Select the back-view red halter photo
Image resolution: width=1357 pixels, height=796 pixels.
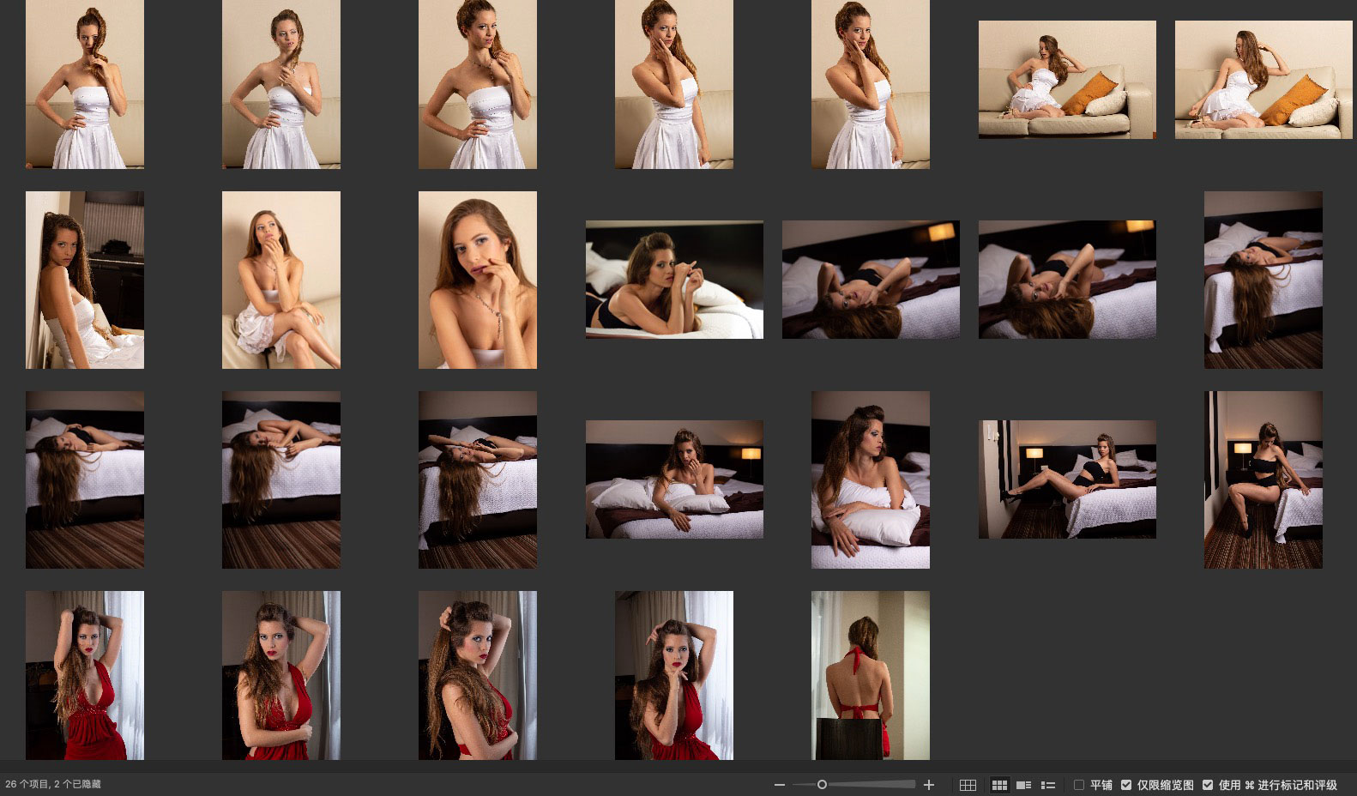click(870, 675)
